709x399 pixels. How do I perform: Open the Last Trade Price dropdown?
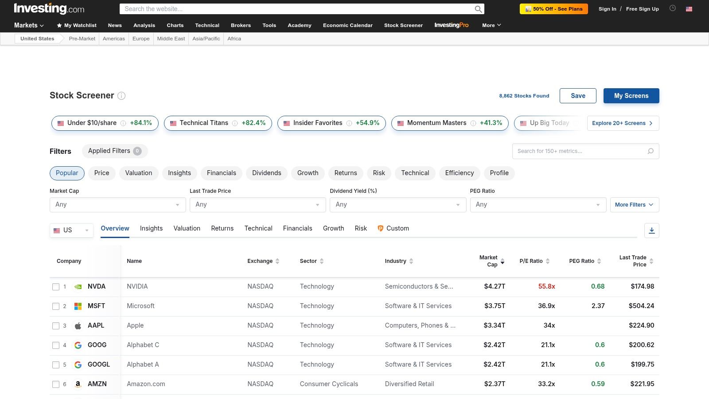258,205
